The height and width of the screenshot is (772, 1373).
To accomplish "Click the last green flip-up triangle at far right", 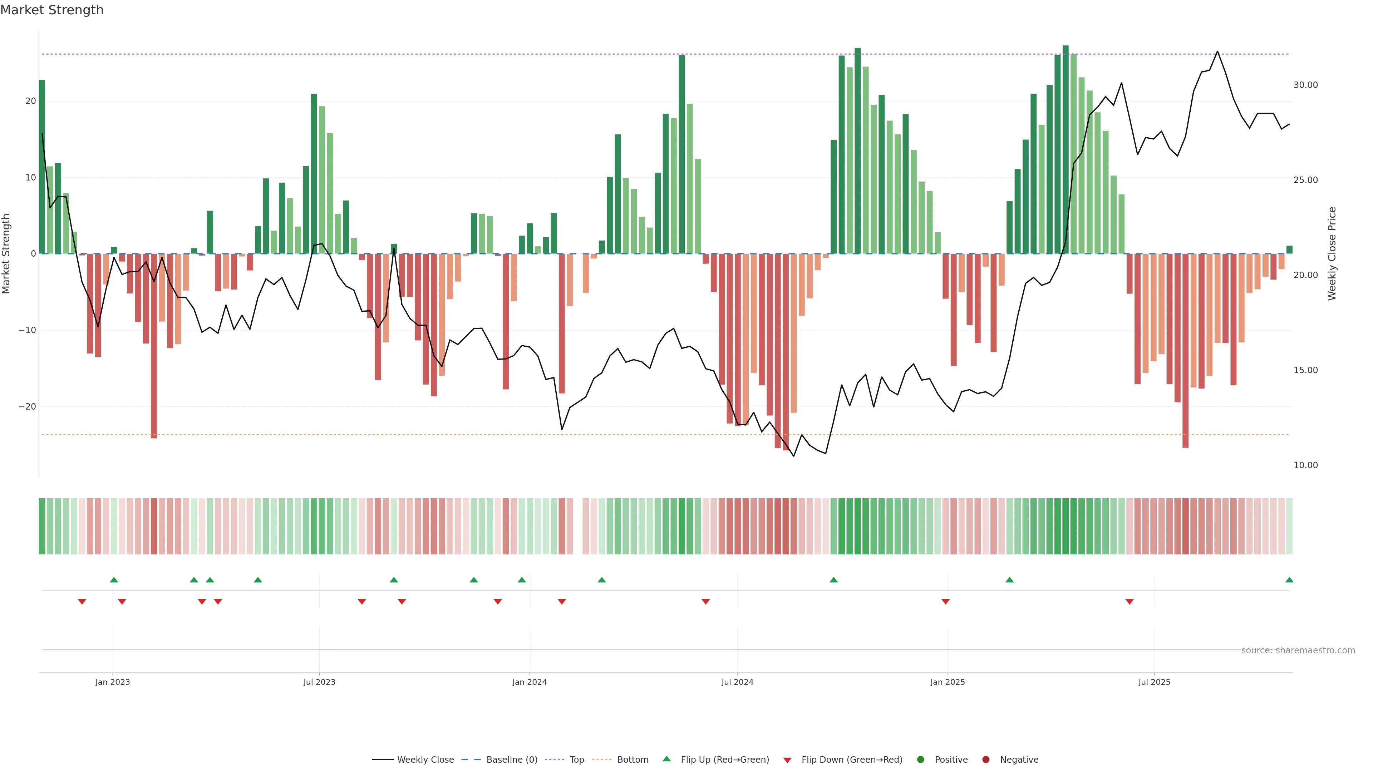I will pyautogui.click(x=1289, y=580).
